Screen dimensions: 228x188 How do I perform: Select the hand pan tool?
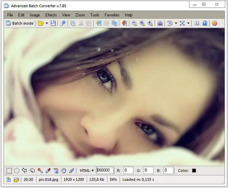coord(63,171)
